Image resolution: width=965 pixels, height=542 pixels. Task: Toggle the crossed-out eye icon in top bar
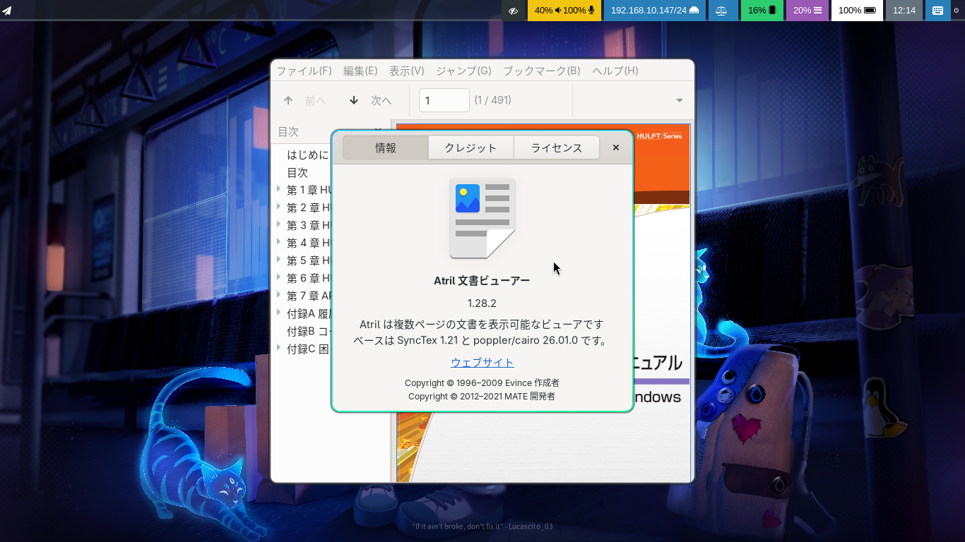click(x=513, y=11)
